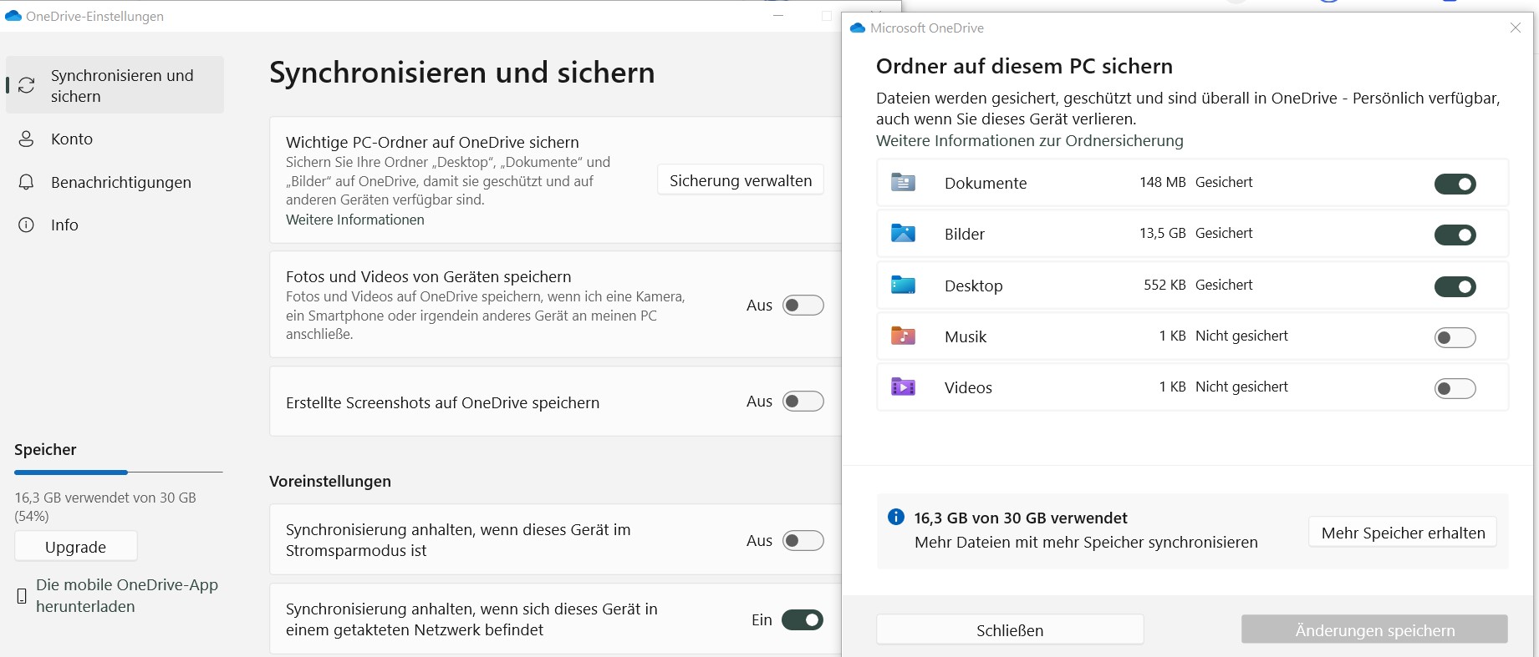
Task: Click the Desktop folder icon
Action: tap(903, 286)
